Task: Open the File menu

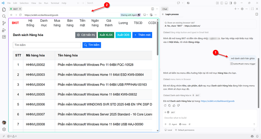Action: tap(9, 3)
